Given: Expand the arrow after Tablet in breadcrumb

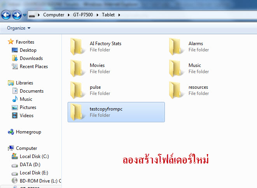Looking at the screenshot, I should coord(119,15).
